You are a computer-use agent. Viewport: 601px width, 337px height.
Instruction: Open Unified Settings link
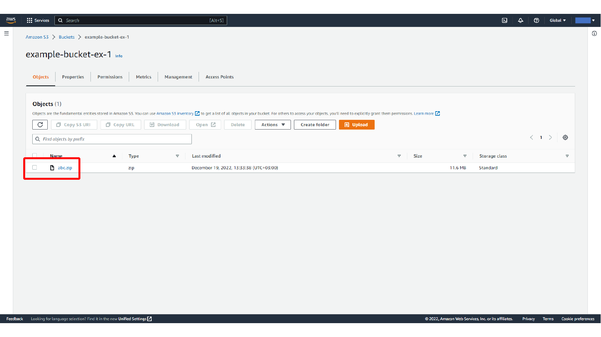[135, 319]
